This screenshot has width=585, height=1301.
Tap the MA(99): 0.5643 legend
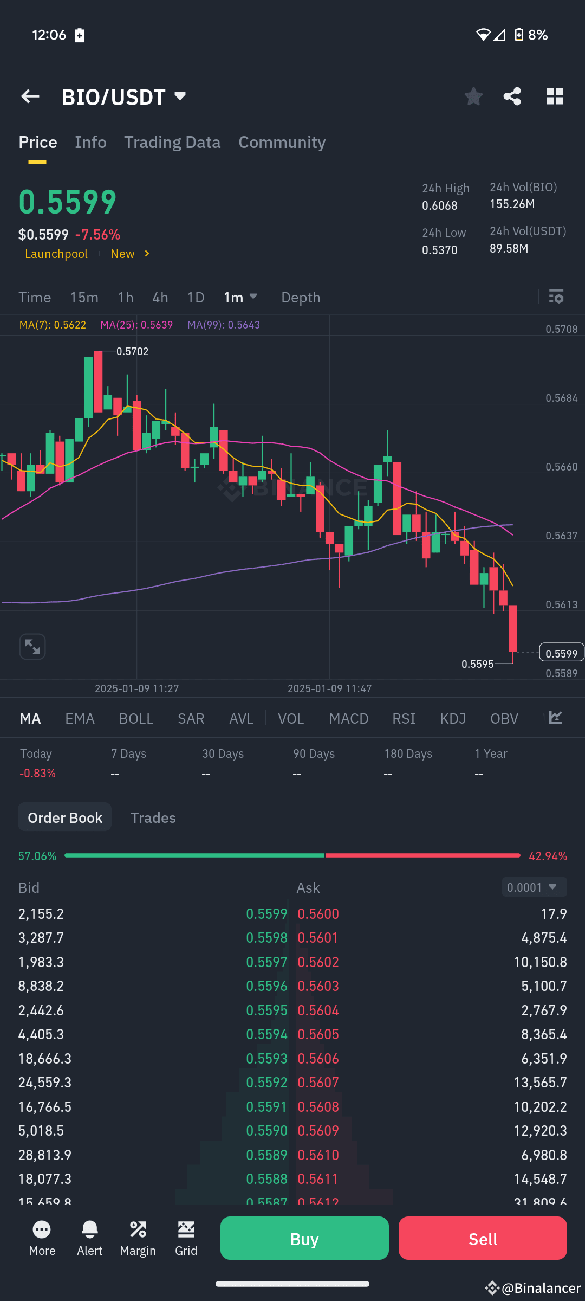224,325
